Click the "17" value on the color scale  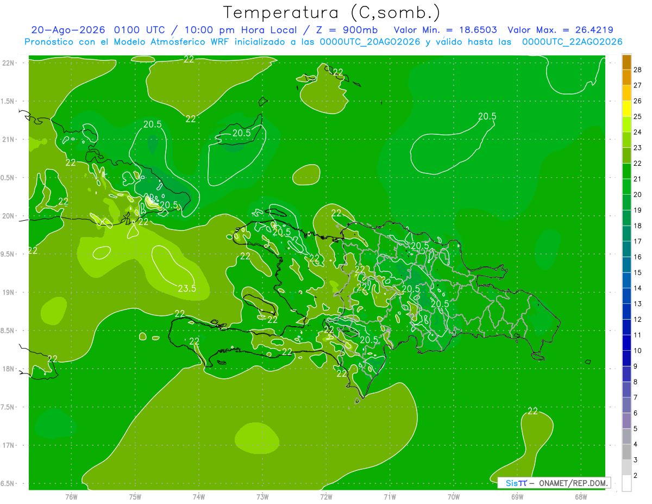tap(638, 241)
